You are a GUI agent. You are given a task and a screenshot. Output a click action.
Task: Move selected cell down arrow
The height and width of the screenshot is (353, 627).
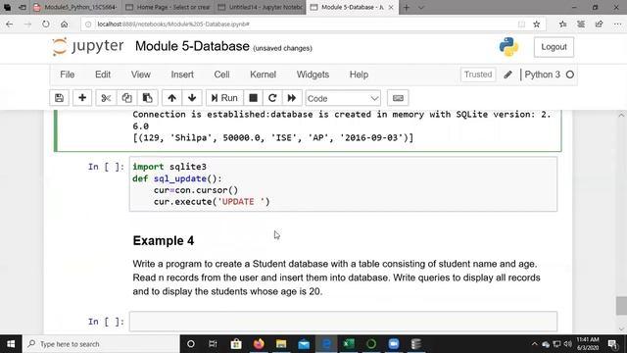point(192,98)
